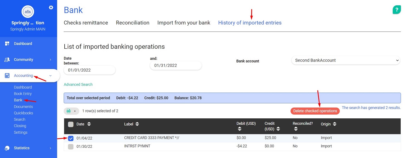Click Delete checked operations button
Viewport: 406px width, 158px height.
point(315,111)
